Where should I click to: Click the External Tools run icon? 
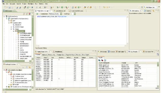point(66,7)
